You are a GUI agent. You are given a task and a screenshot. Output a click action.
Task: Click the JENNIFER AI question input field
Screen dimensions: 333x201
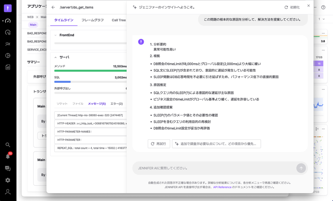(x=214, y=168)
